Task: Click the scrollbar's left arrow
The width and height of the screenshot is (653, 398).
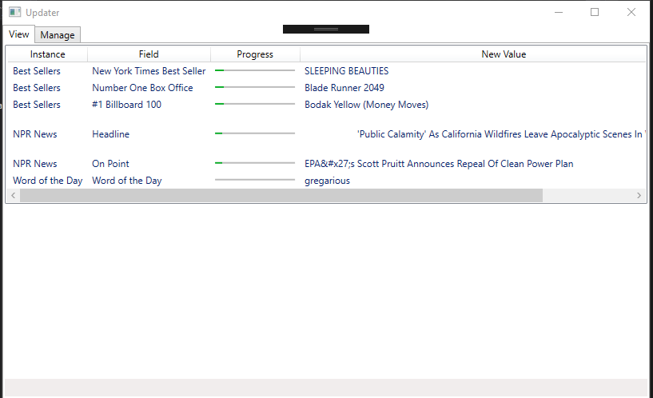Action: tap(14, 195)
